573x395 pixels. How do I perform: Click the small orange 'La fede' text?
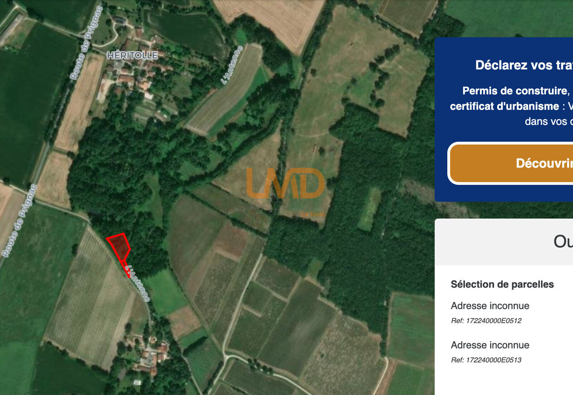point(313,214)
